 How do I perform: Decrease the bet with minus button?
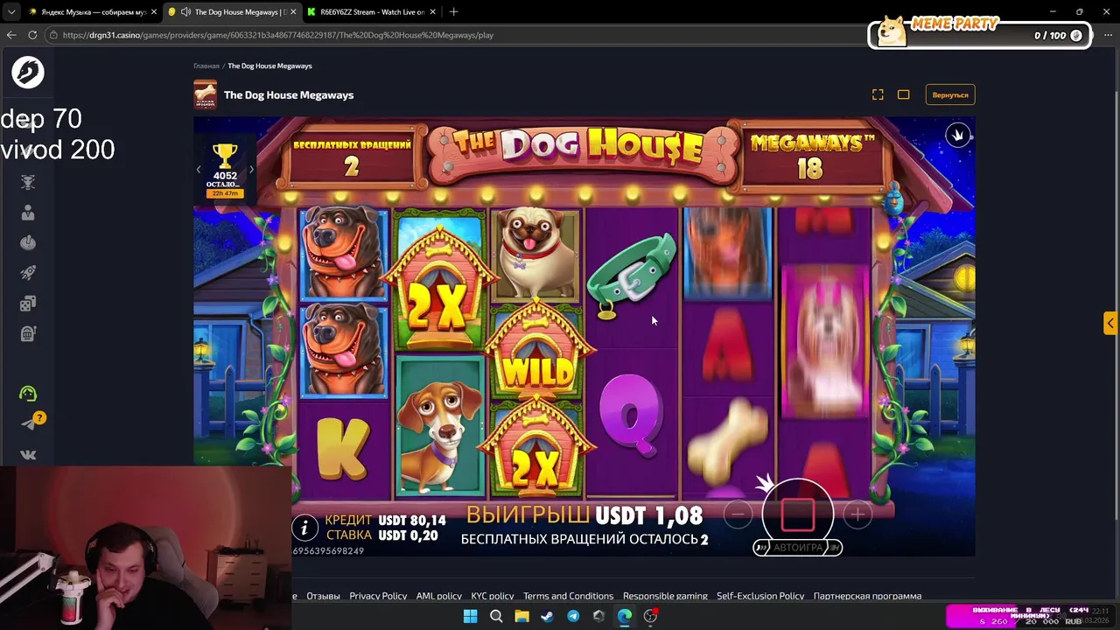(x=738, y=514)
